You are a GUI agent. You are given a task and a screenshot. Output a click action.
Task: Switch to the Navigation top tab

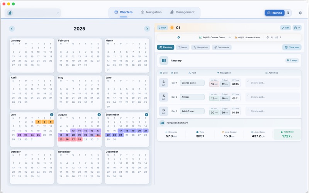(151, 12)
